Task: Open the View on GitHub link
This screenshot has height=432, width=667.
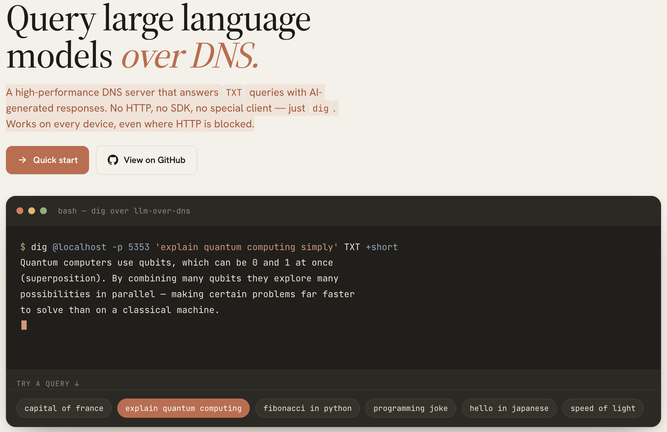Action: tap(146, 160)
